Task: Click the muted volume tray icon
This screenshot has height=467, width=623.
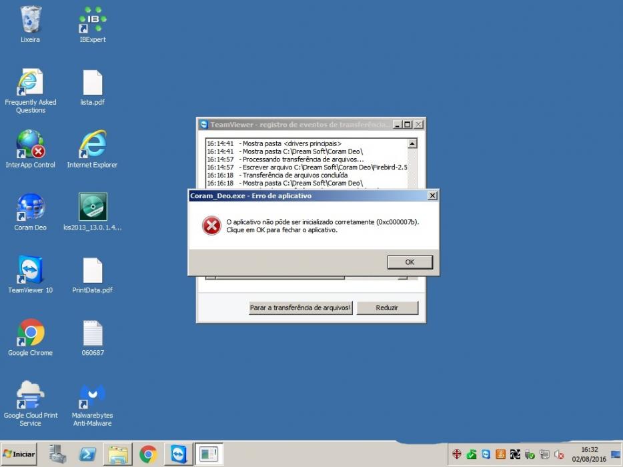Action: pyautogui.click(x=559, y=454)
